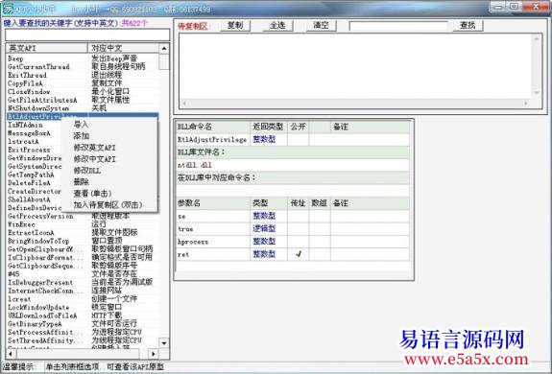Select the GetProcessVersion row

click(83, 216)
